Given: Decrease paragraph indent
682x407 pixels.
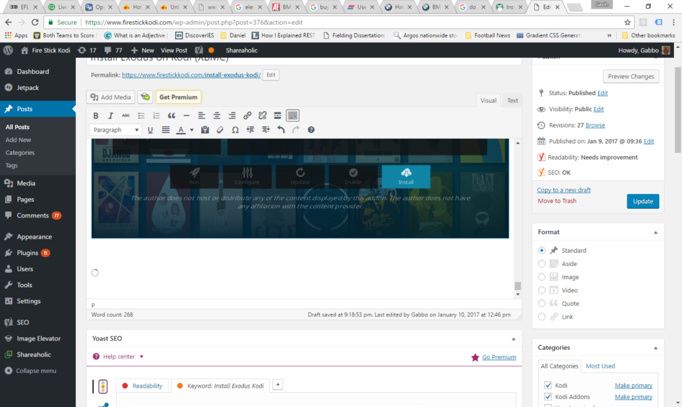Looking at the screenshot, I should (x=250, y=130).
